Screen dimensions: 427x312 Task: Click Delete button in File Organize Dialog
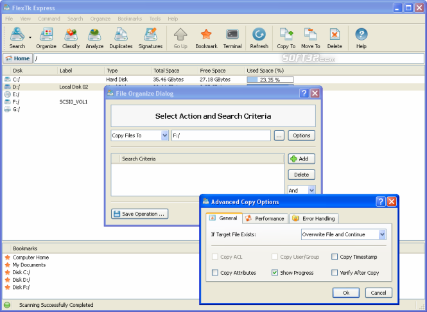click(x=301, y=175)
